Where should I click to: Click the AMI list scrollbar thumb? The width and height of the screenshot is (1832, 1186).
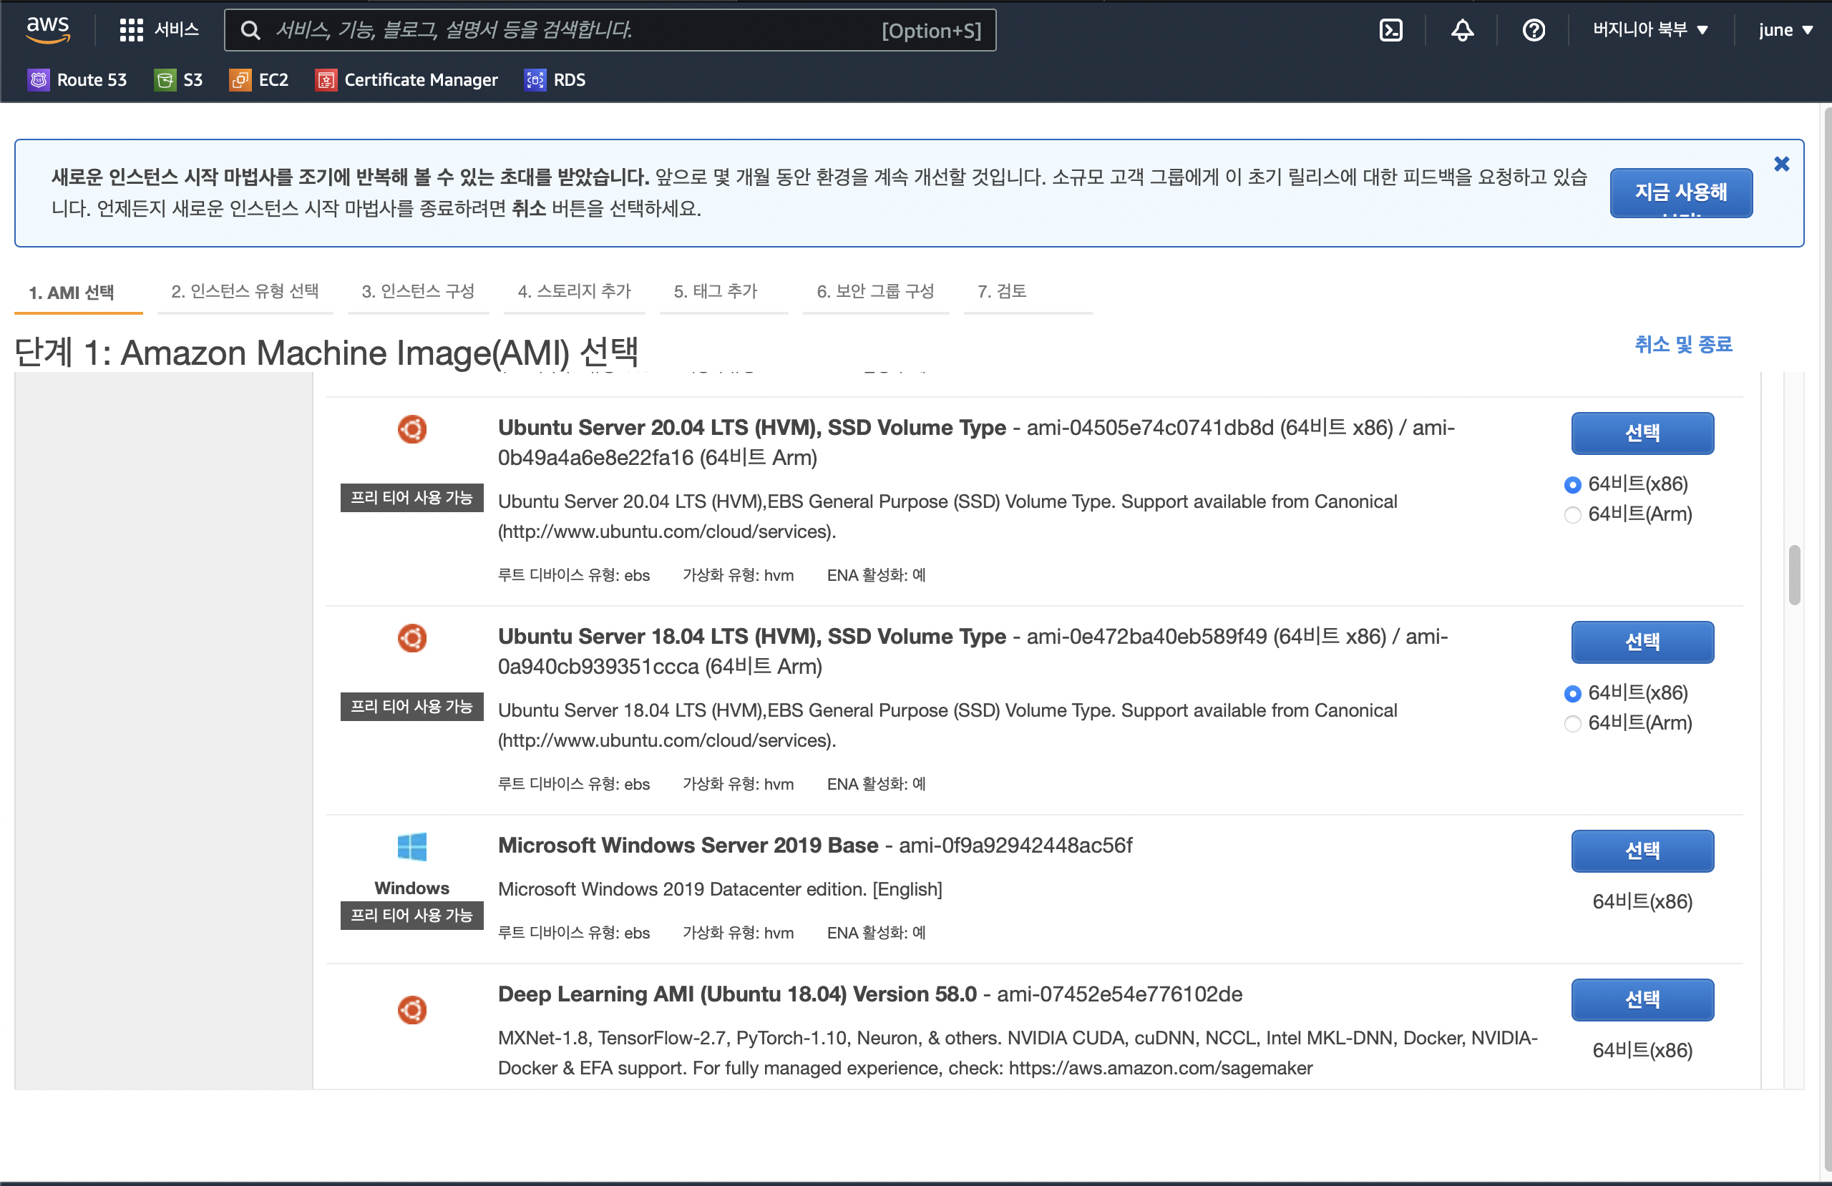(1794, 575)
